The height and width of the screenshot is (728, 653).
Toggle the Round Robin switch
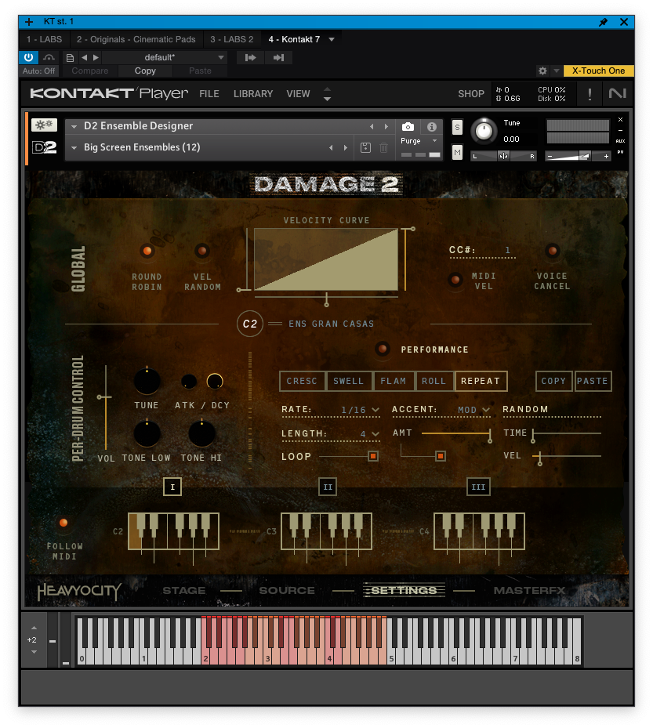(147, 252)
